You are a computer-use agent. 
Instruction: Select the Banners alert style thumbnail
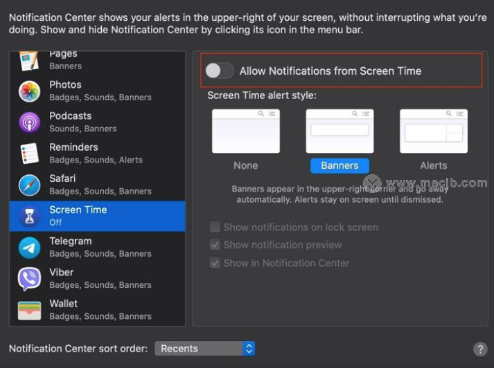pos(339,131)
